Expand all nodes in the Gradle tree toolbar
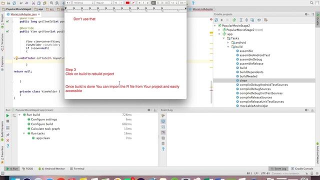The width and height of the screenshot is (320, 180). tap(241, 20)
